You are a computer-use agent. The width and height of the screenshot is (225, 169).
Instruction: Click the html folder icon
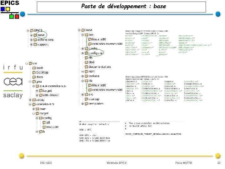(x=86, y=72)
